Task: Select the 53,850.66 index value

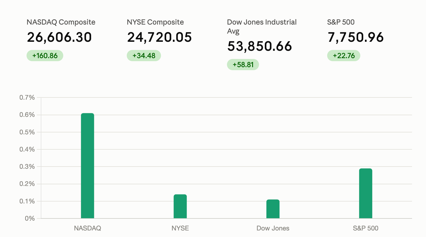Action: 260,46
